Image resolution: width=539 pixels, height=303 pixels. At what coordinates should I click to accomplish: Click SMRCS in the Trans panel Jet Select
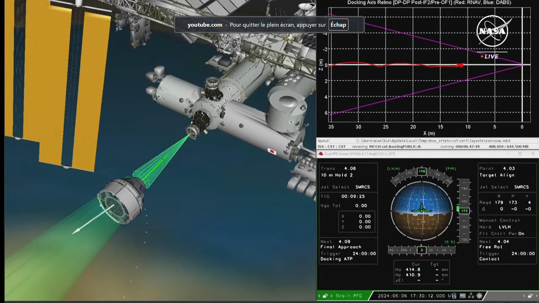tap(363, 187)
